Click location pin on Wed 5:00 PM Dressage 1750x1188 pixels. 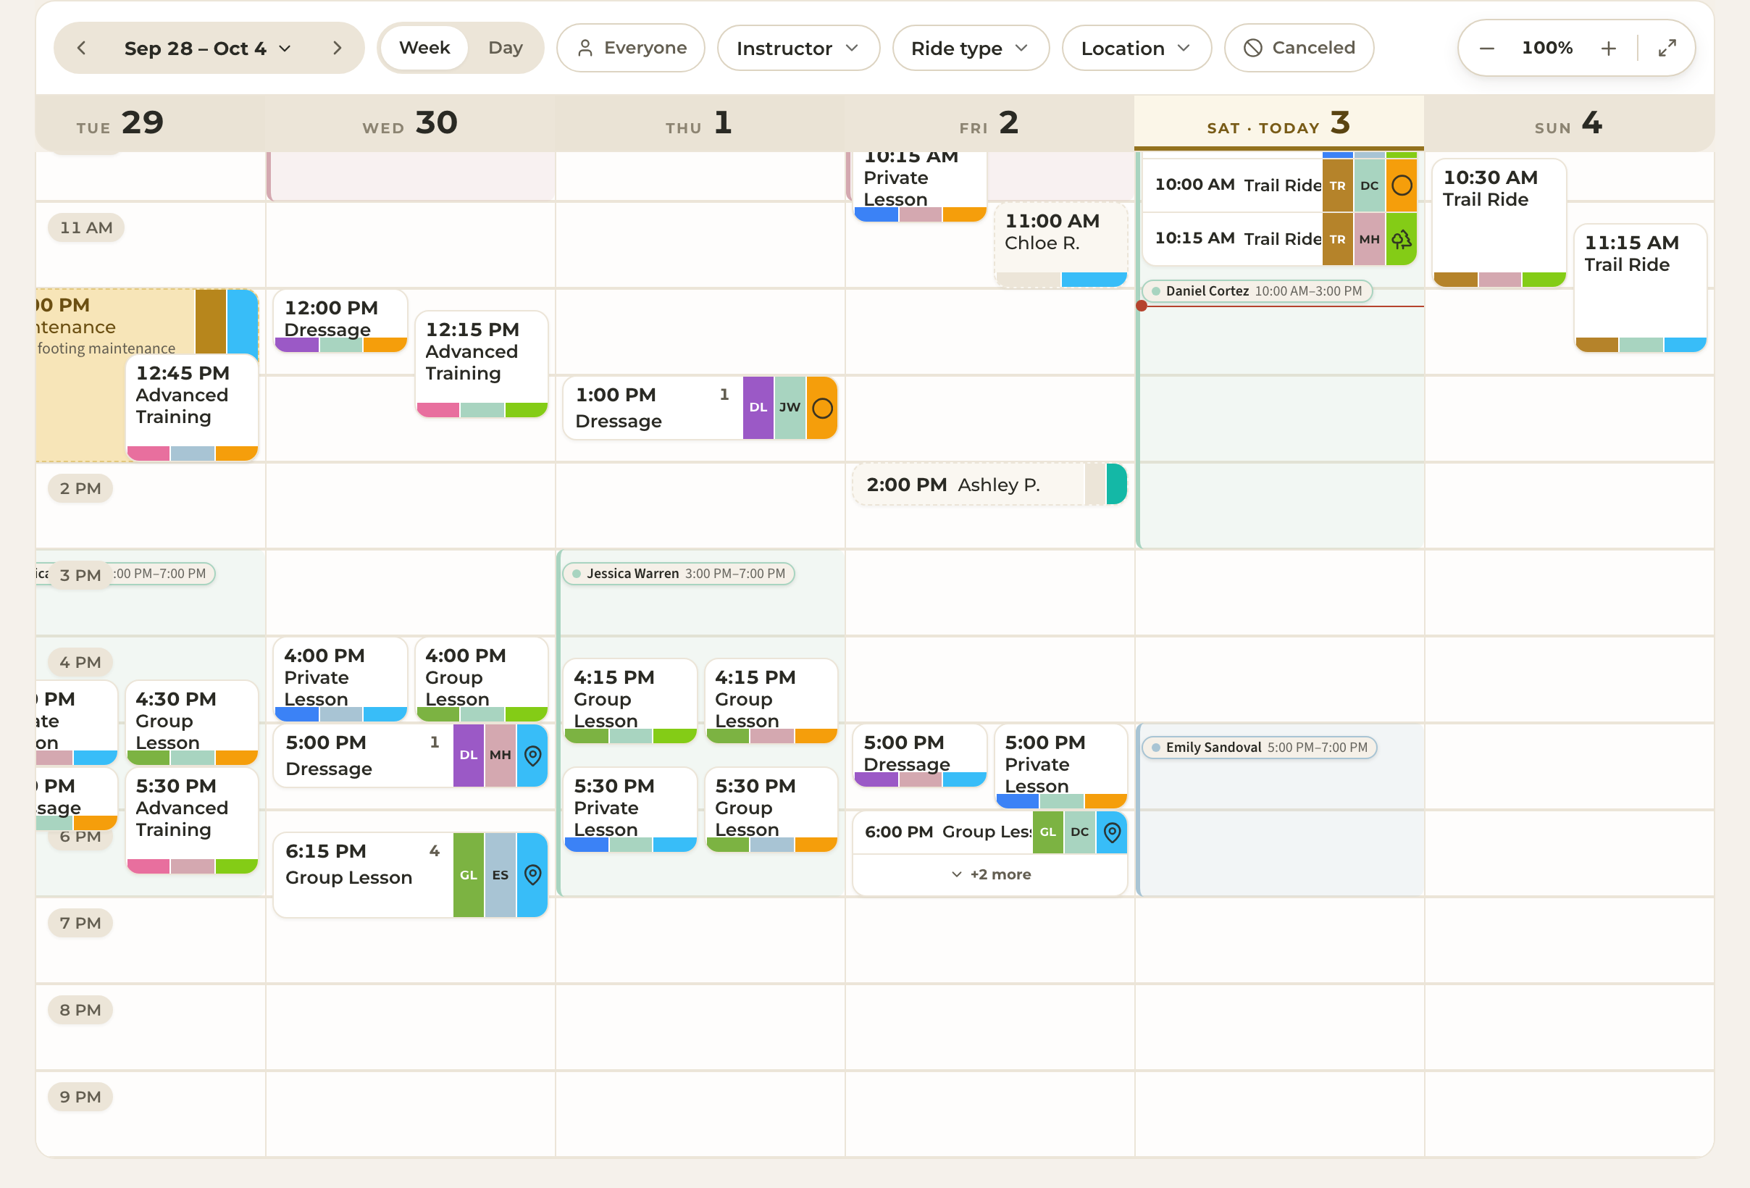(x=532, y=755)
